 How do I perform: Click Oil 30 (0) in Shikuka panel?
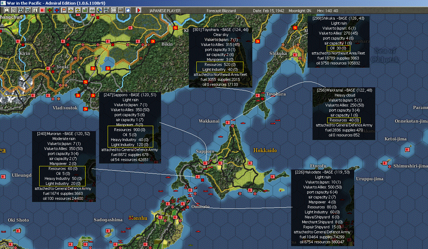pyautogui.click(x=339, y=48)
